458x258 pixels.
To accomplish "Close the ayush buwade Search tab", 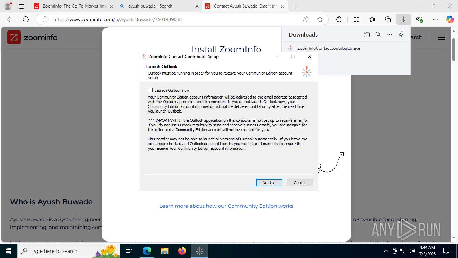I will click(x=197, y=6).
